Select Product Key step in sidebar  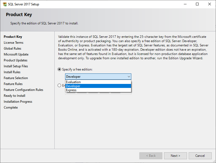pyautogui.click(x=13, y=37)
